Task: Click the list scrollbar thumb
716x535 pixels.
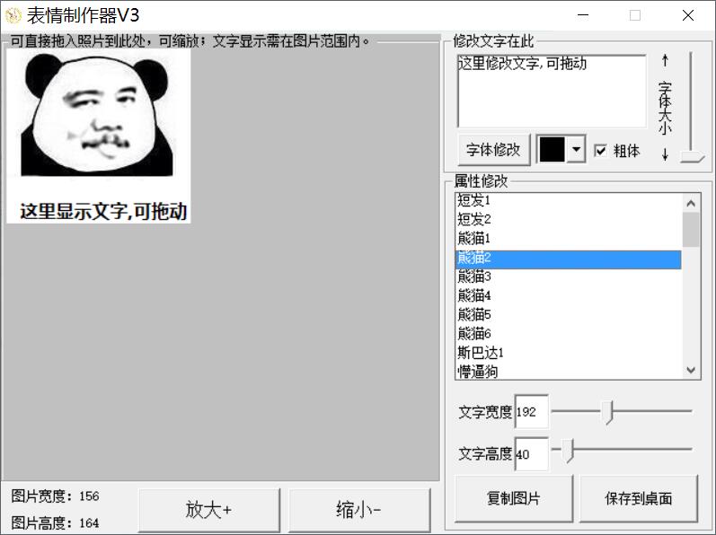Action: [x=691, y=230]
